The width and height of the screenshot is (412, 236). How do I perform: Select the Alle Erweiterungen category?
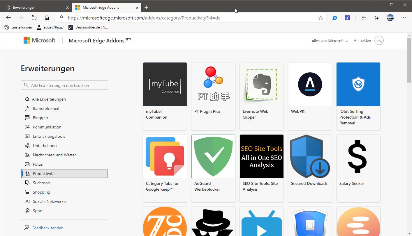(64, 99)
